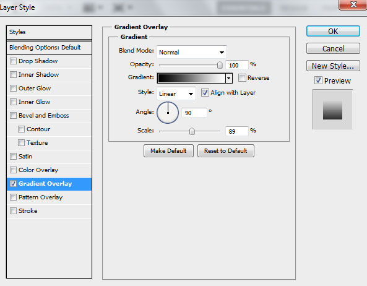Click the Opacity value field

point(236,65)
